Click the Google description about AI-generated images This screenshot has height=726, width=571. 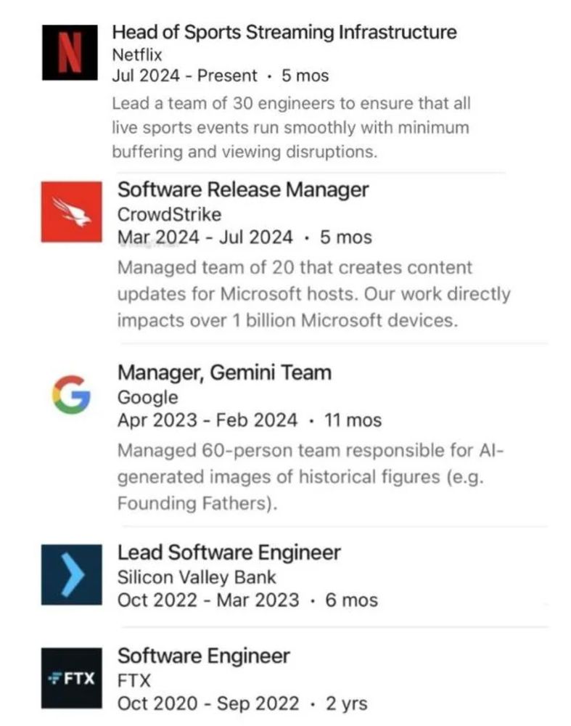[x=311, y=476]
